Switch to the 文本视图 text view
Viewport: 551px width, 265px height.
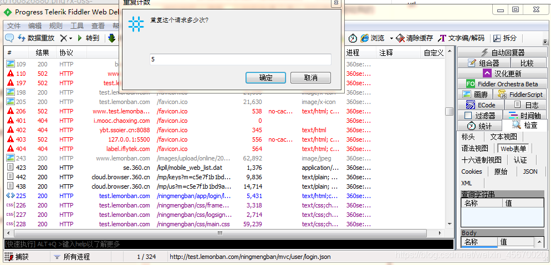click(503, 137)
